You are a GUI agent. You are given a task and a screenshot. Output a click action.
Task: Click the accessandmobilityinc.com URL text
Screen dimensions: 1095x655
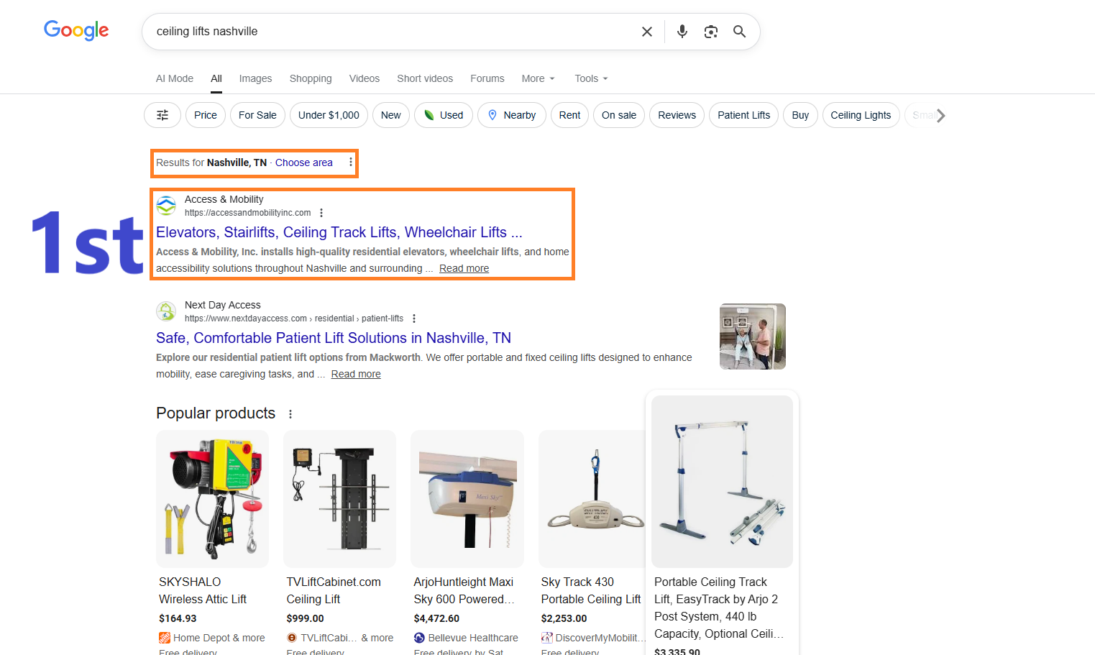pos(247,213)
